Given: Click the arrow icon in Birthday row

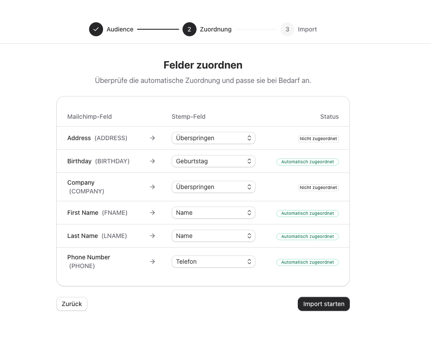Looking at the screenshot, I should click(x=152, y=161).
